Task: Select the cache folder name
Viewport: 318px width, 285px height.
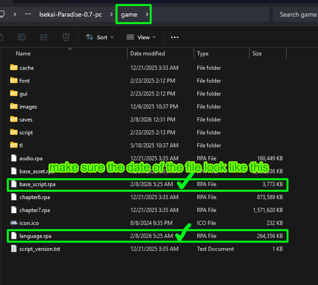Action: [x=26, y=68]
